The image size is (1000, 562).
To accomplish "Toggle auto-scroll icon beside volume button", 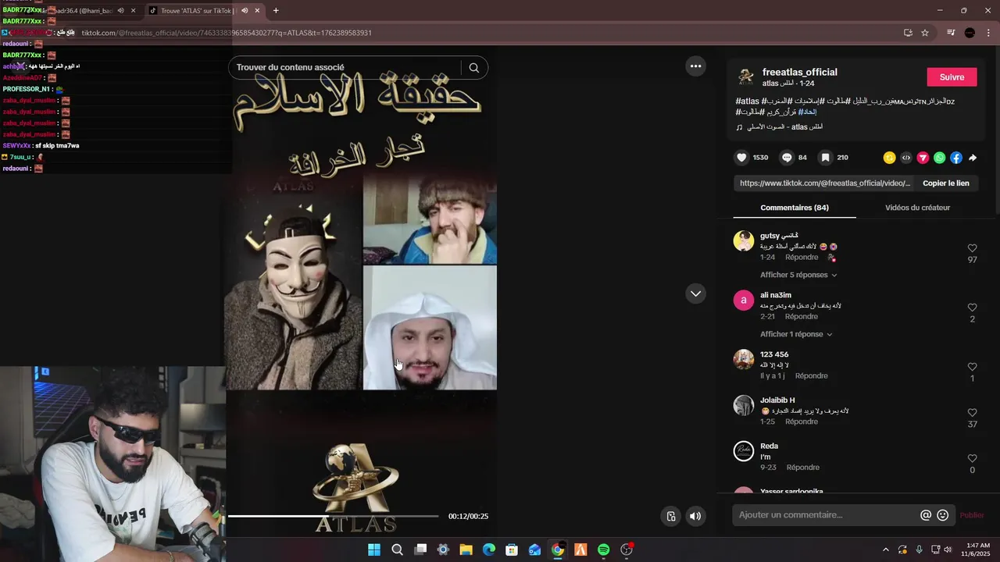I will click(x=671, y=516).
